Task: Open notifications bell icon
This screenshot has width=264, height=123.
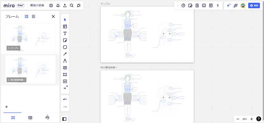Action: 58,6
